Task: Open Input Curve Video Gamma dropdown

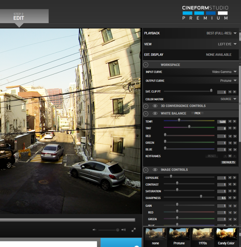Action: tap(224, 72)
